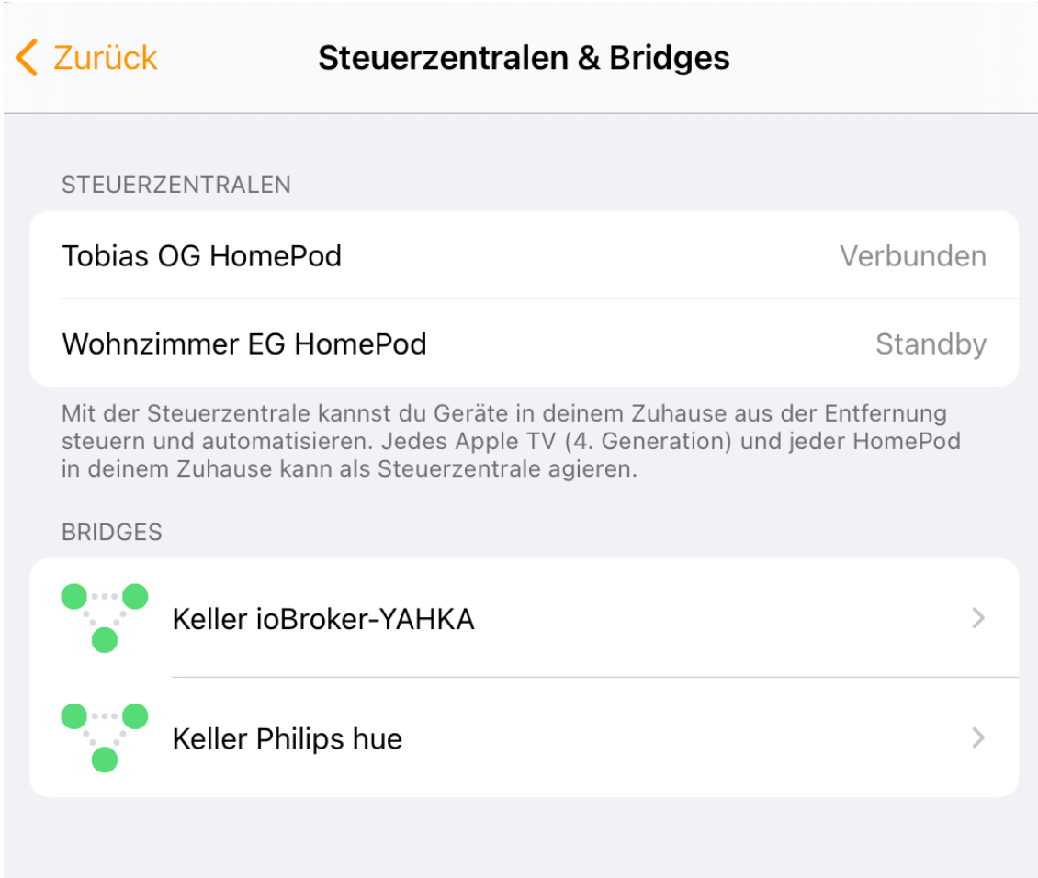1038x878 pixels.
Task: Click the BRIDGES section header
Action: coord(112,532)
